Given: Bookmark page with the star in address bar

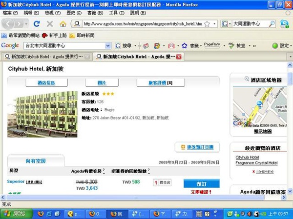Looking at the screenshot, I should pos(207,24).
